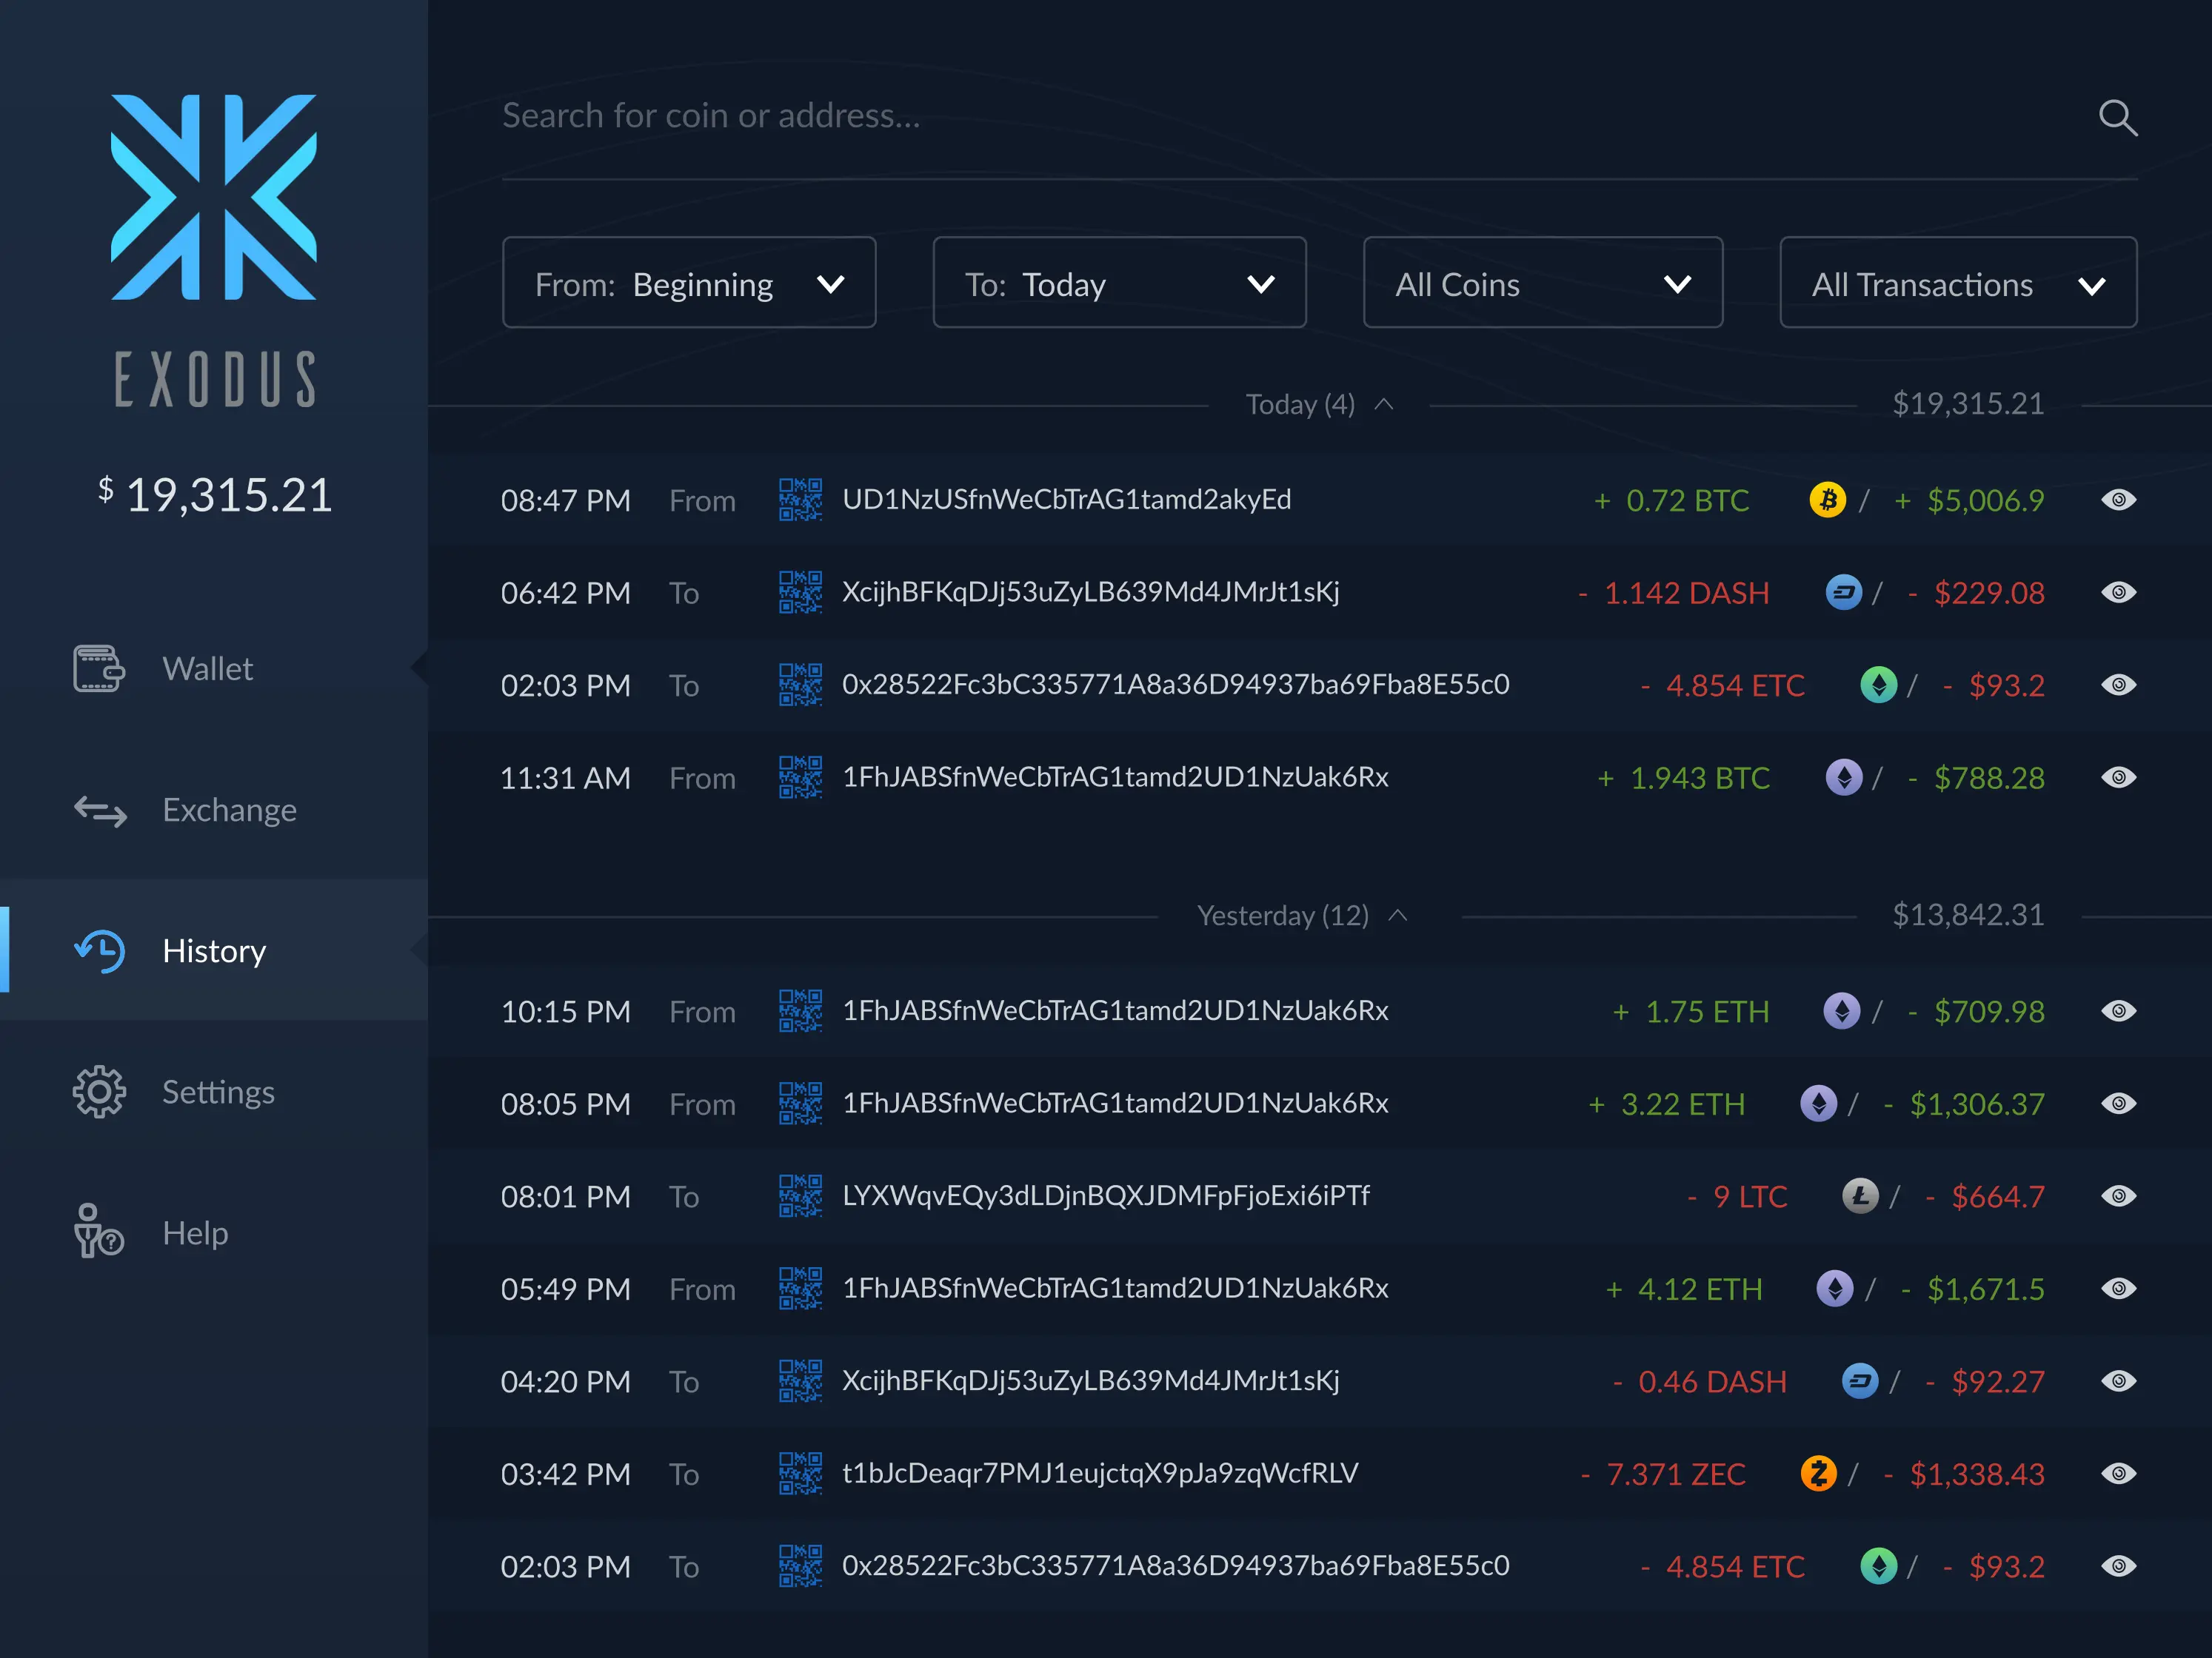Toggle eye icon for 1.943 BTC transaction
This screenshot has width=2212, height=1658.
(x=2118, y=776)
